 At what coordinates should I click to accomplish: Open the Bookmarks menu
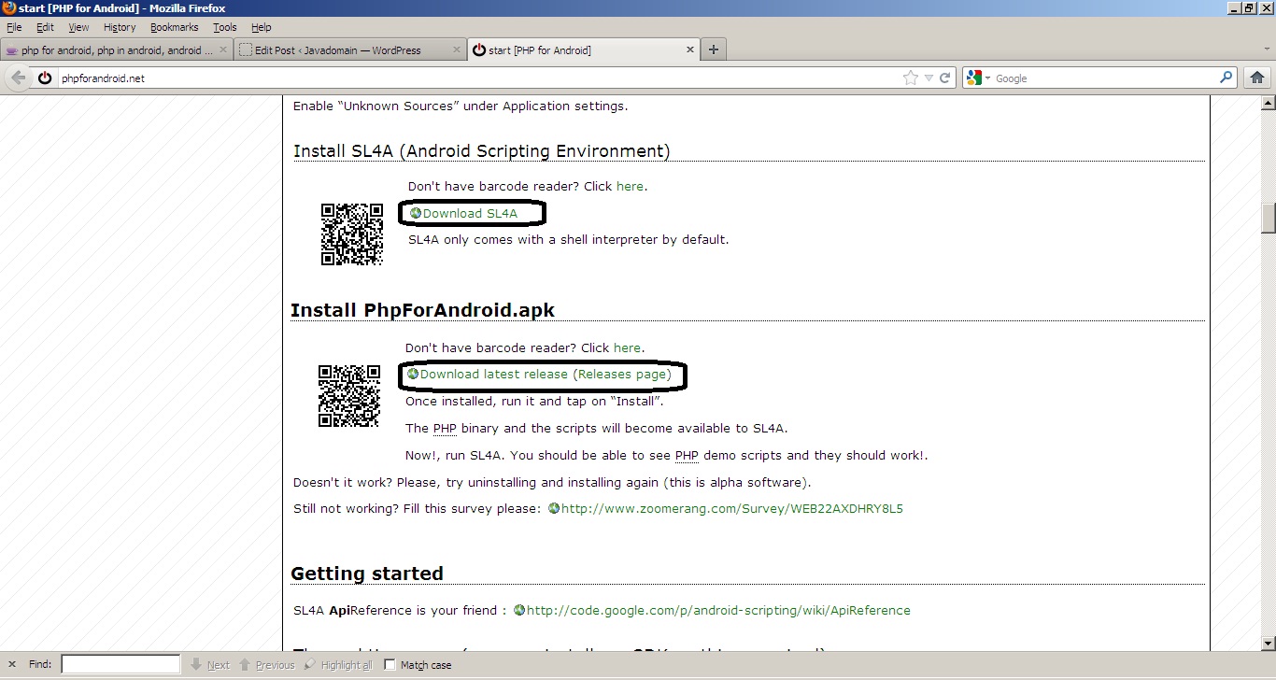tap(175, 27)
